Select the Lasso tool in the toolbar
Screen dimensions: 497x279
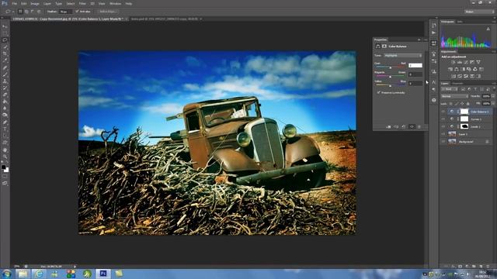(5, 40)
